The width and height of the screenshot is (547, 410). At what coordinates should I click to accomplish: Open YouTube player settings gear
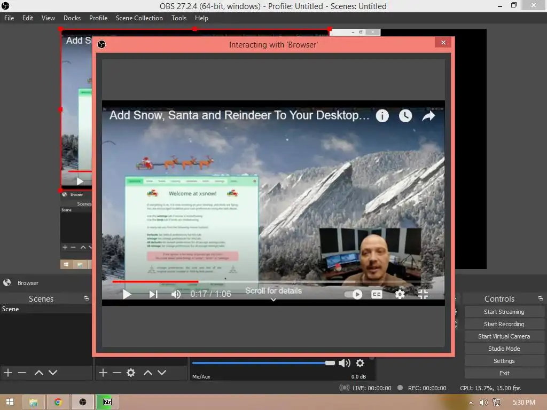[400, 294]
